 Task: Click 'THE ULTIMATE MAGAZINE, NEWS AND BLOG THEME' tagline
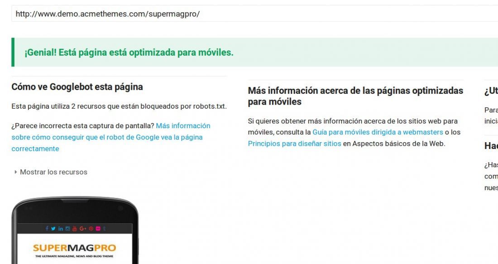74,256
